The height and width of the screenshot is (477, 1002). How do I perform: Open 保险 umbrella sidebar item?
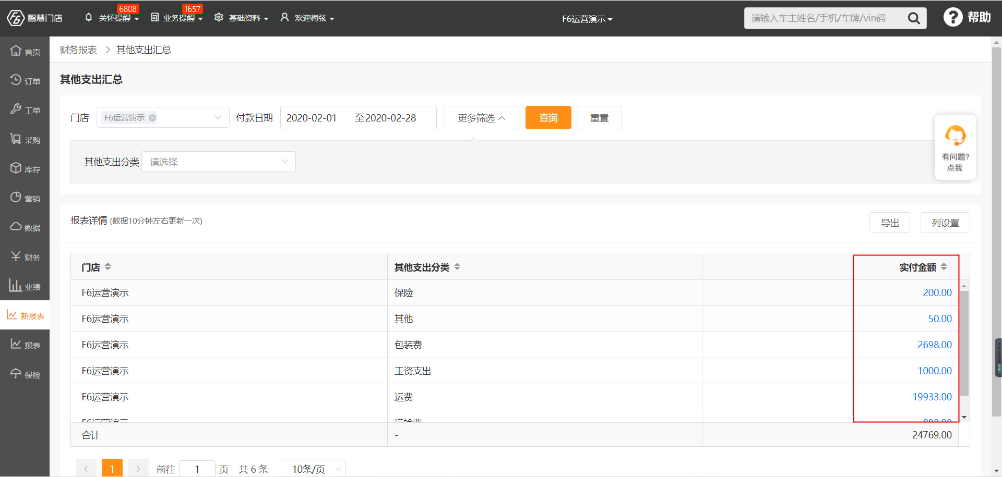click(x=25, y=374)
